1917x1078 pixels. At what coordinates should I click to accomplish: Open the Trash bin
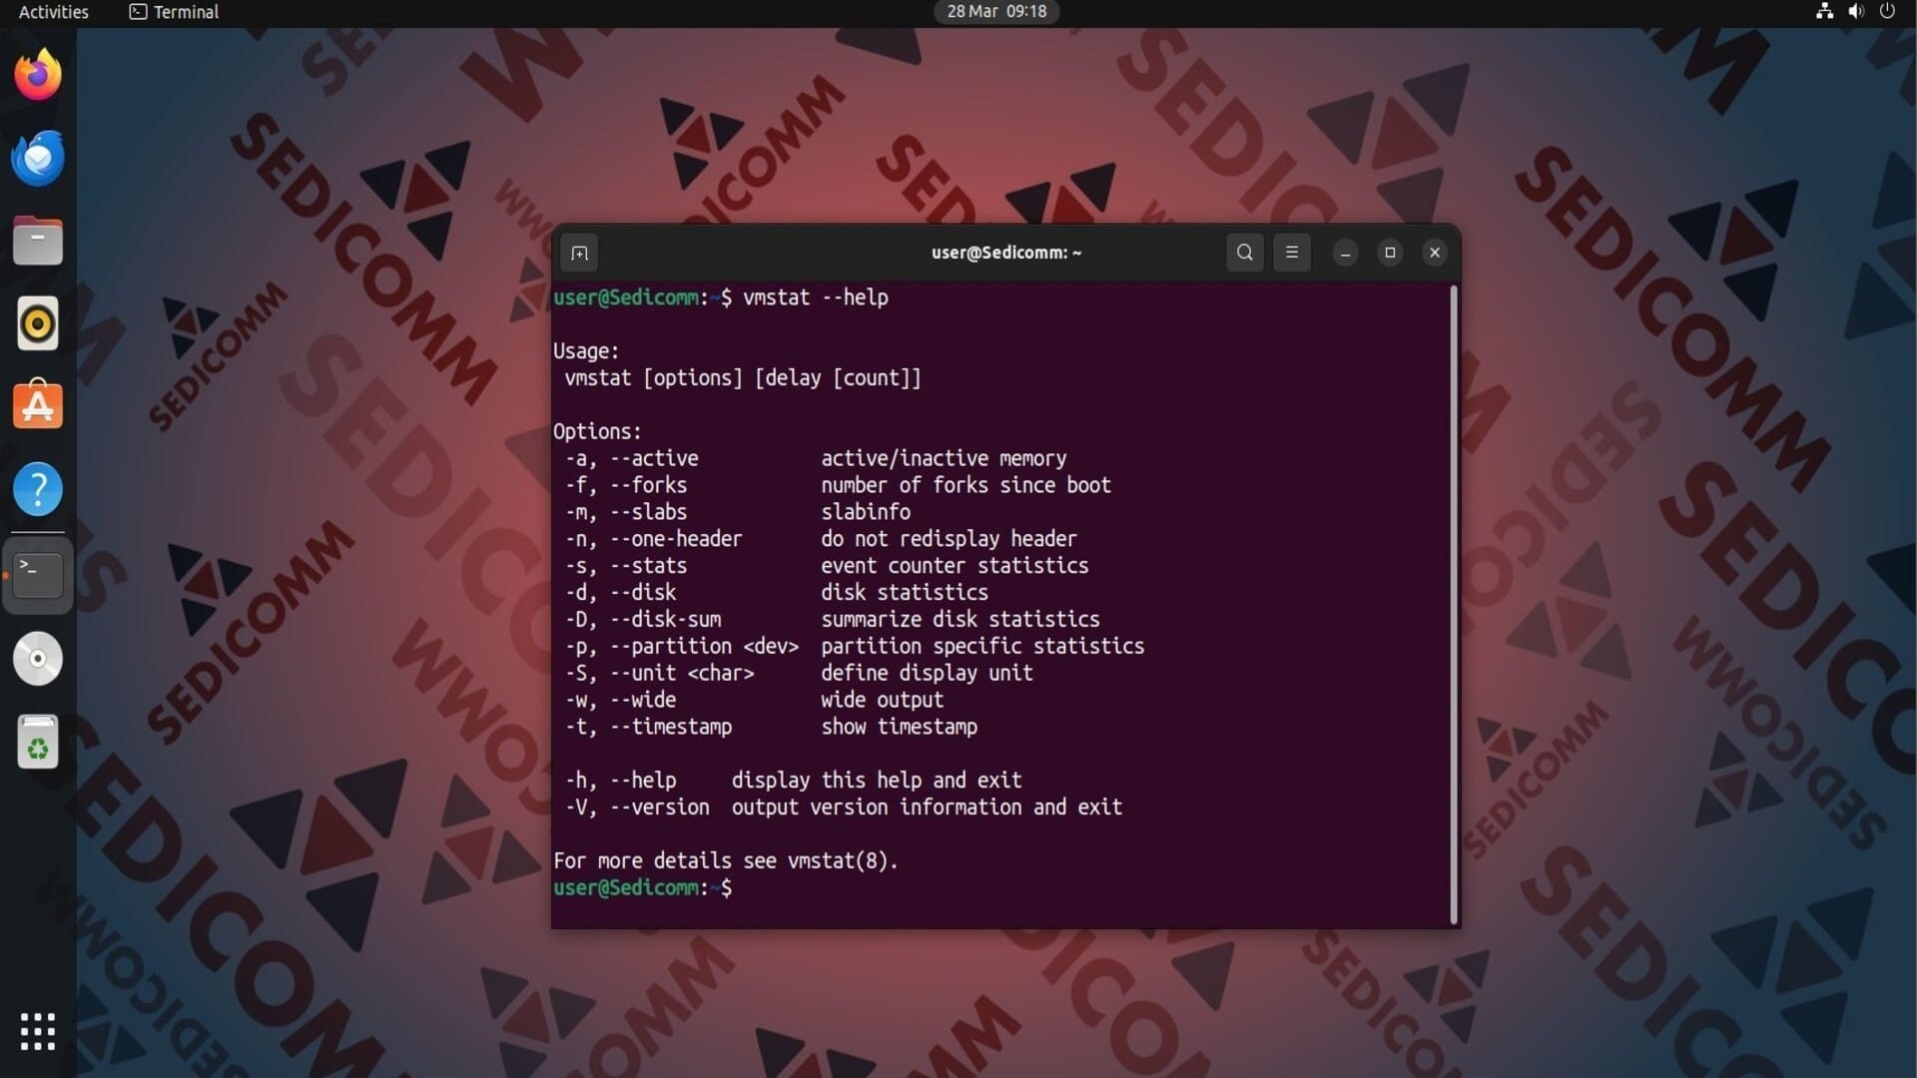click(38, 742)
